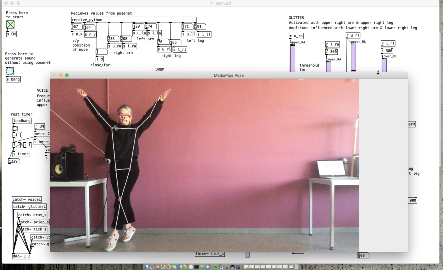Open Finder from the dock
This screenshot has height=270, width=443.
(146, 267)
